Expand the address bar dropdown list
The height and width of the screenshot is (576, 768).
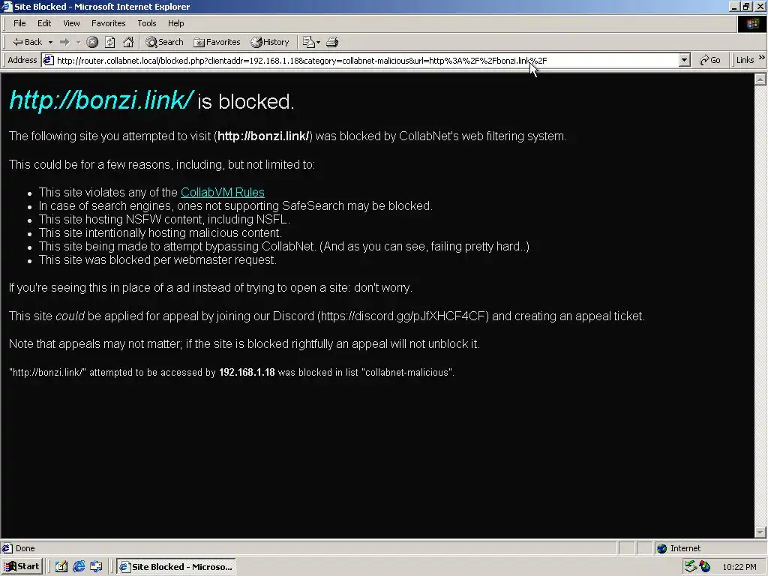tap(685, 60)
